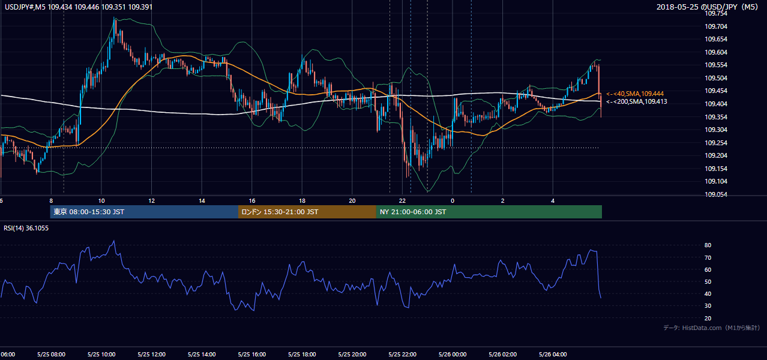The image size is (767, 360).
Task: Click the 109.704 price axis label
Action: pos(716,26)
